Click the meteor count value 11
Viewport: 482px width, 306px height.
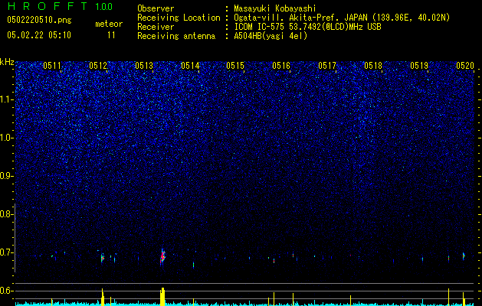pyautogui.click(x=111, y=35)
